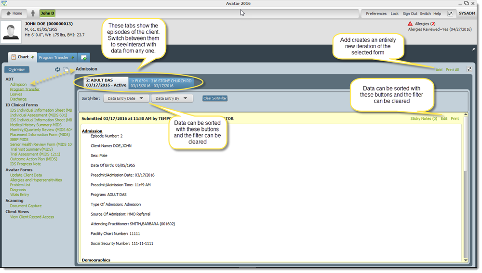Viewport: 482px width, 273px height.
Task: Click the Overview button
Action: (x=16, y=69)
